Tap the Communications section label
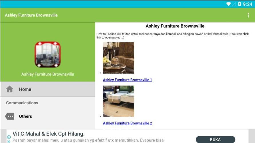 [22, 103]
